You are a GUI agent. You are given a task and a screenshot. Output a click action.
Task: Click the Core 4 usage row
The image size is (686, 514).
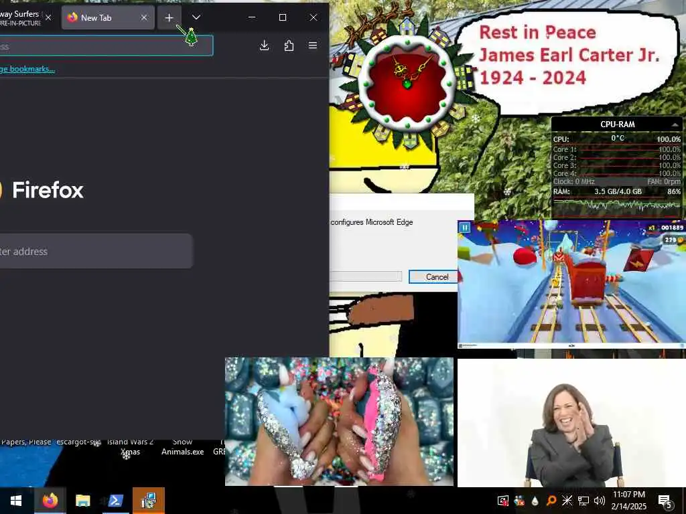point(617,173)
